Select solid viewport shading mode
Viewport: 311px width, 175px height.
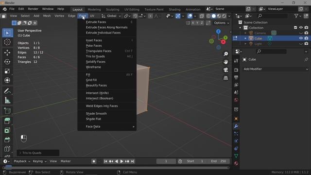214,16
